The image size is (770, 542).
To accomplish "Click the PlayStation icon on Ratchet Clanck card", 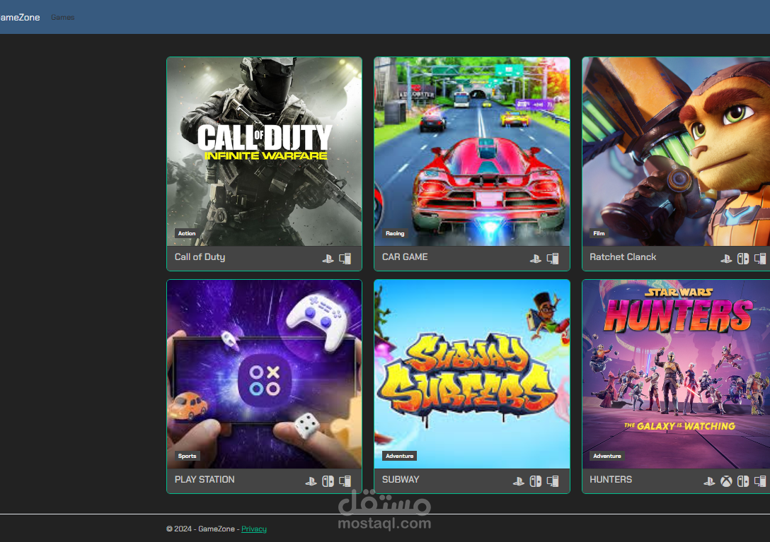I will tap(726, 259).
